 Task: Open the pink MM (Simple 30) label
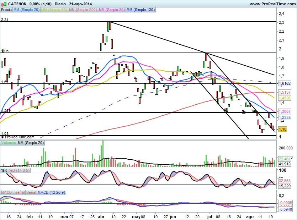111,10
